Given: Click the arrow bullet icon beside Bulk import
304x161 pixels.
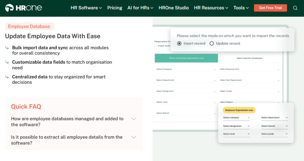Looking at the screenshot, I should (x=7, y=48).
